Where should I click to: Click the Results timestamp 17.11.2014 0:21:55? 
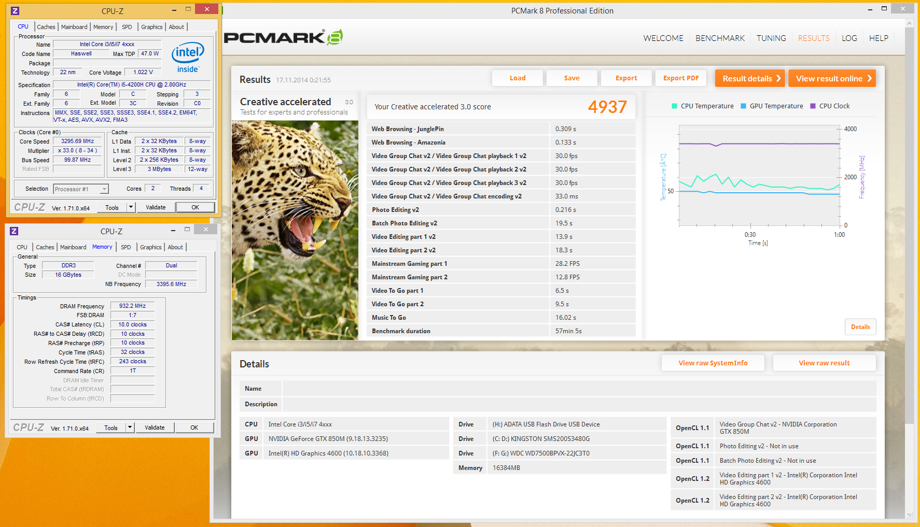[x=303, y=80]
